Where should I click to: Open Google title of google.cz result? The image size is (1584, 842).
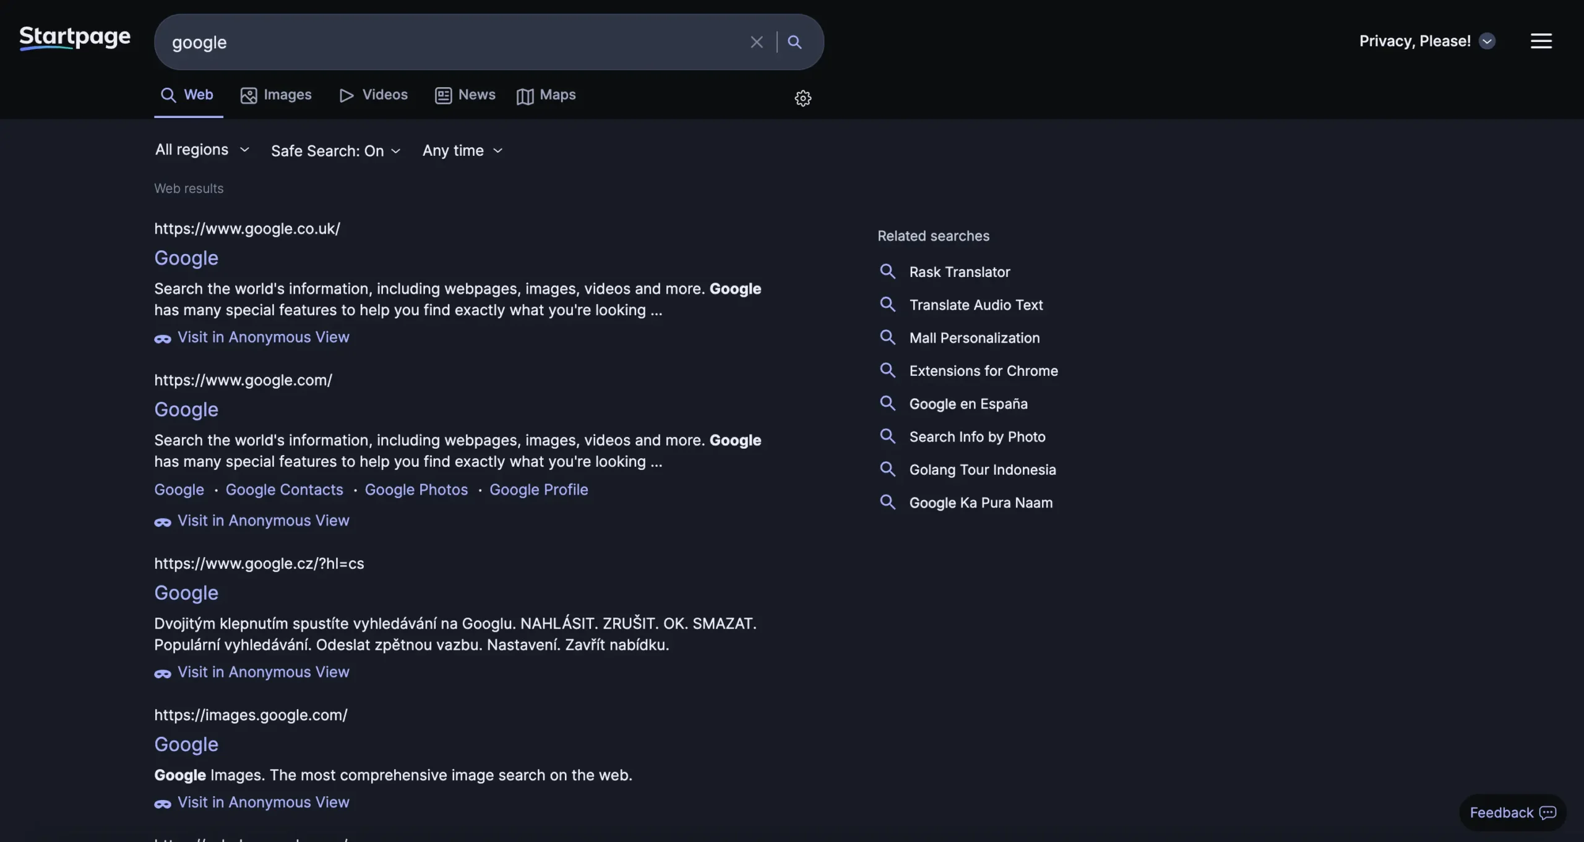(x=186, y=593)
